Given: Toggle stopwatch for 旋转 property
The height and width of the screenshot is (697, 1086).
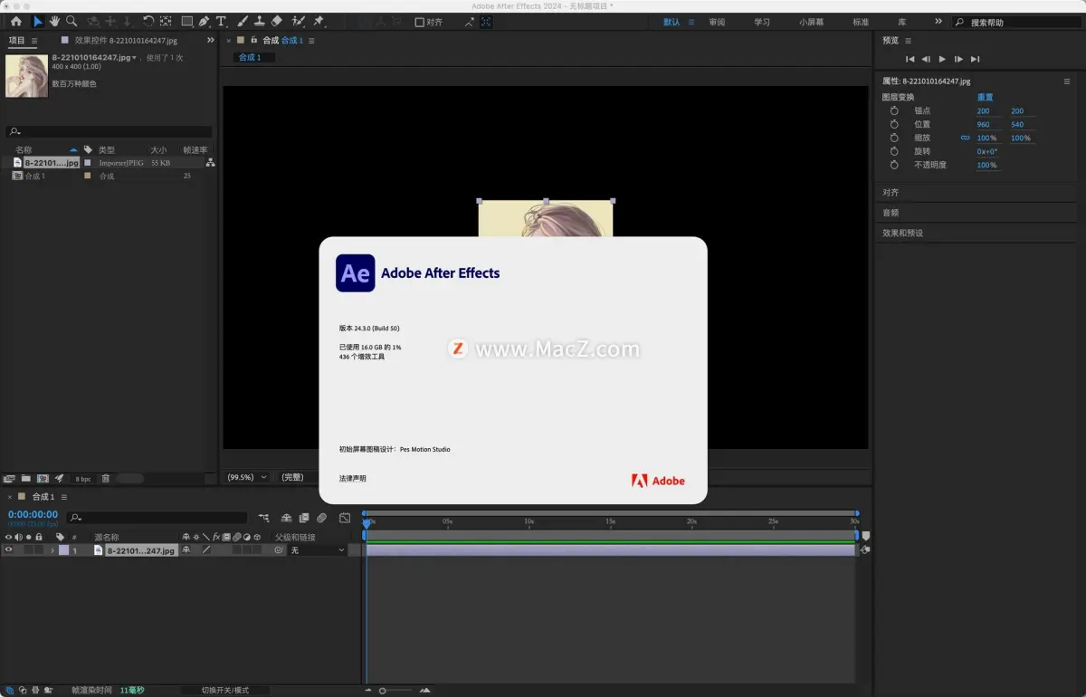Looking at the screenshot, I should point(894,151).
